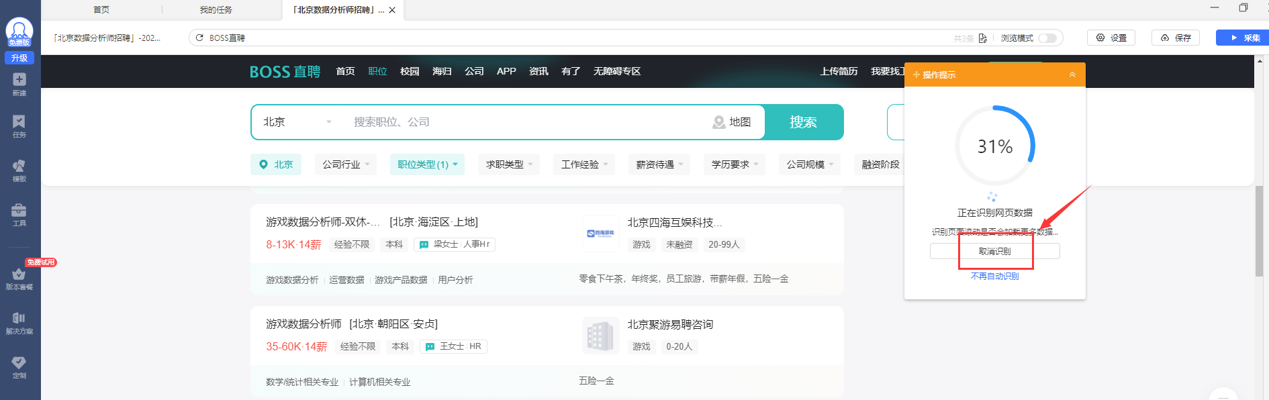Expand the 北京 city dropdown in search box
The height and width of the screenshot is (400, 1269).
click(x=297, y=122)
